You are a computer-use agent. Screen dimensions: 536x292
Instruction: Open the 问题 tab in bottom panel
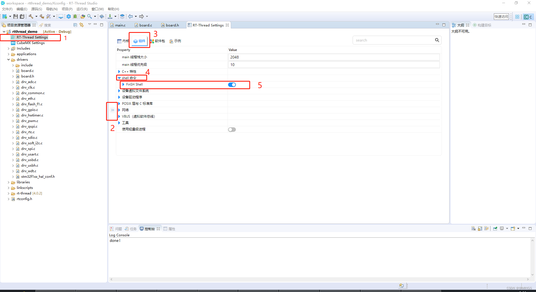[x=116, y=229]
